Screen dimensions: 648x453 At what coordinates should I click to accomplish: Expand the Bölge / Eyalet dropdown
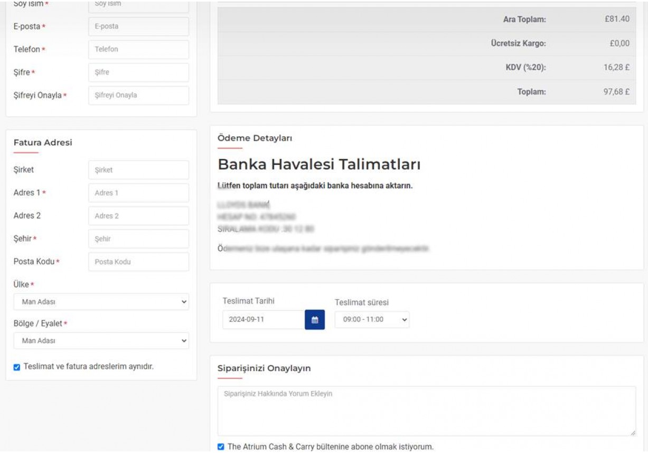(101, 341)
